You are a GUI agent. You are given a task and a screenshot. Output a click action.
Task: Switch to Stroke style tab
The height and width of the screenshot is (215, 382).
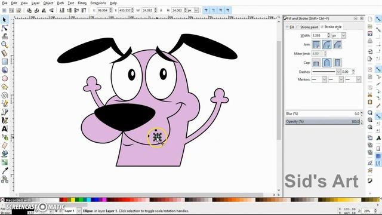[x=331, y=27]
